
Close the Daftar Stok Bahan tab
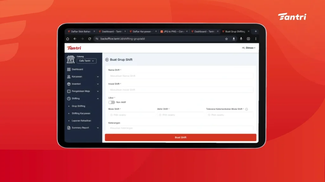(94, 31)
